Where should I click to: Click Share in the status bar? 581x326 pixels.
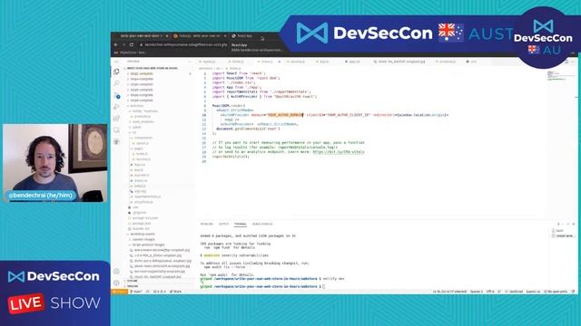pos(175,292)
